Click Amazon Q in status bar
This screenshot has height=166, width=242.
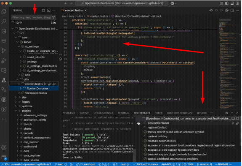[204, 164]
